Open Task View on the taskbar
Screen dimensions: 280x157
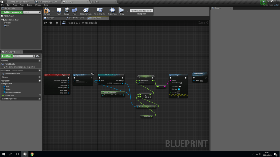click(x=17, y=154)
